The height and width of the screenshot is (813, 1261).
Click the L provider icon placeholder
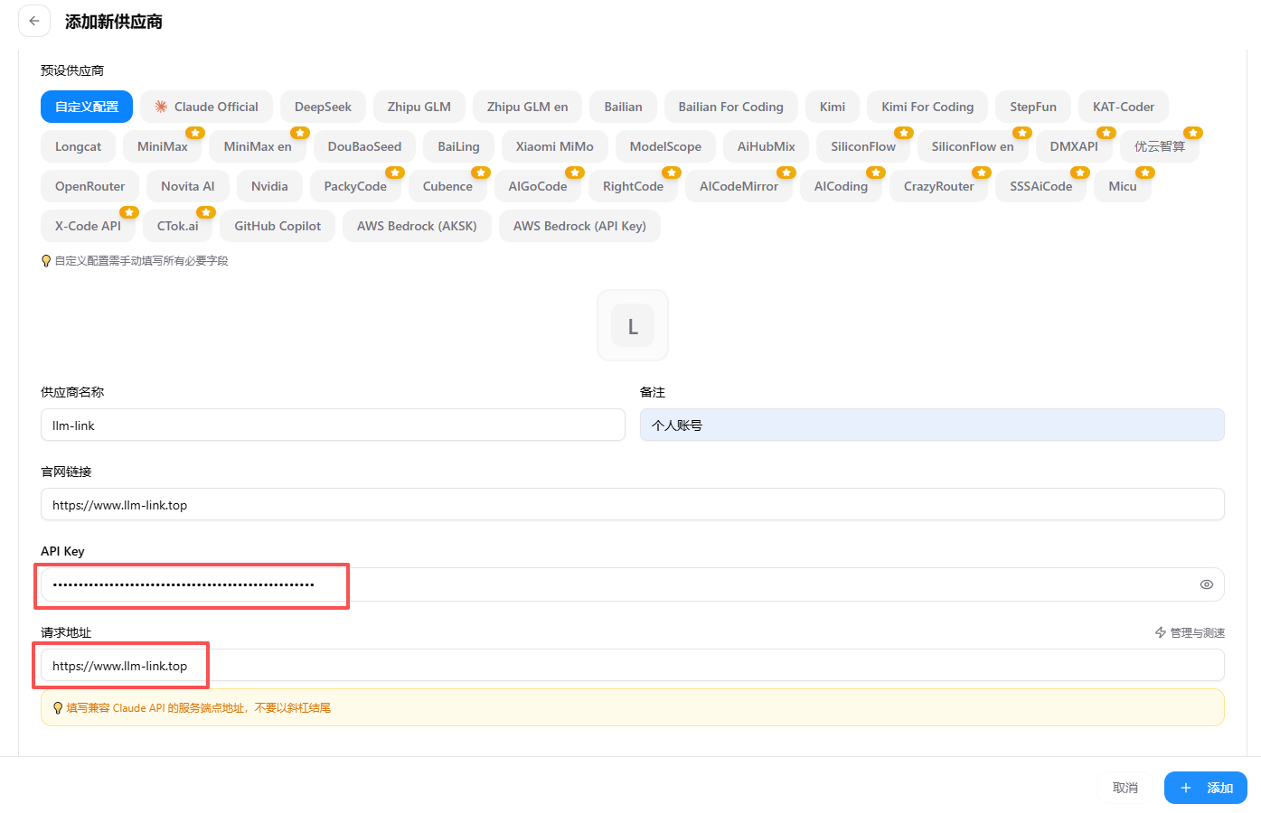tap(633, 325)
